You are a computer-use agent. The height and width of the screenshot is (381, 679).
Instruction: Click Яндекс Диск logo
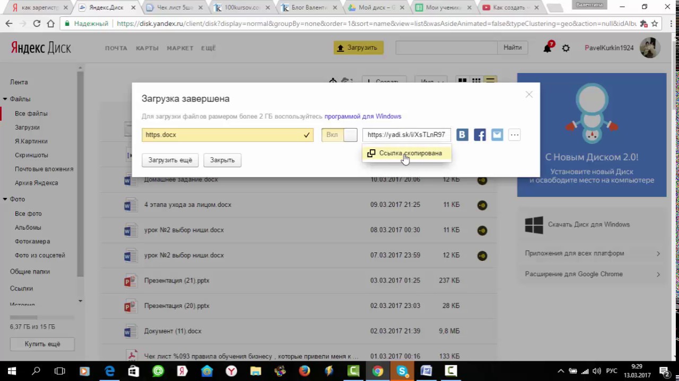[41, 48]
